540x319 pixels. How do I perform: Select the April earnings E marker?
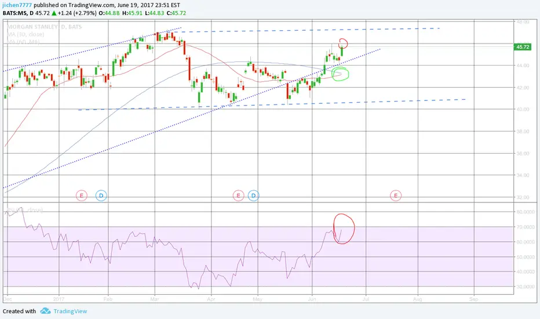click(x=238, y=195)
